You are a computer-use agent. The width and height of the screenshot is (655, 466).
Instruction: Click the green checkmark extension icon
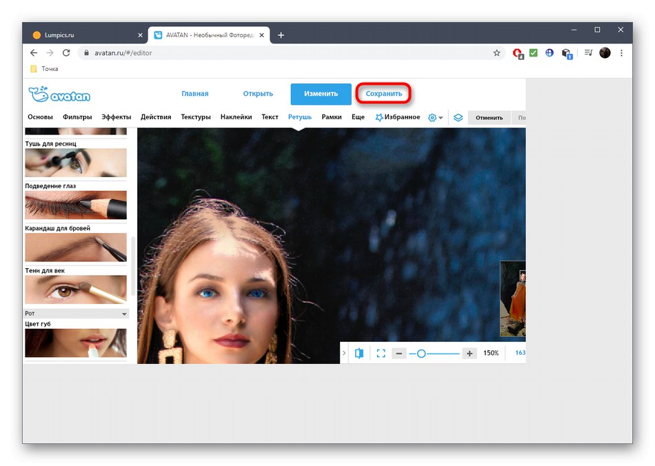pos(534,52)
